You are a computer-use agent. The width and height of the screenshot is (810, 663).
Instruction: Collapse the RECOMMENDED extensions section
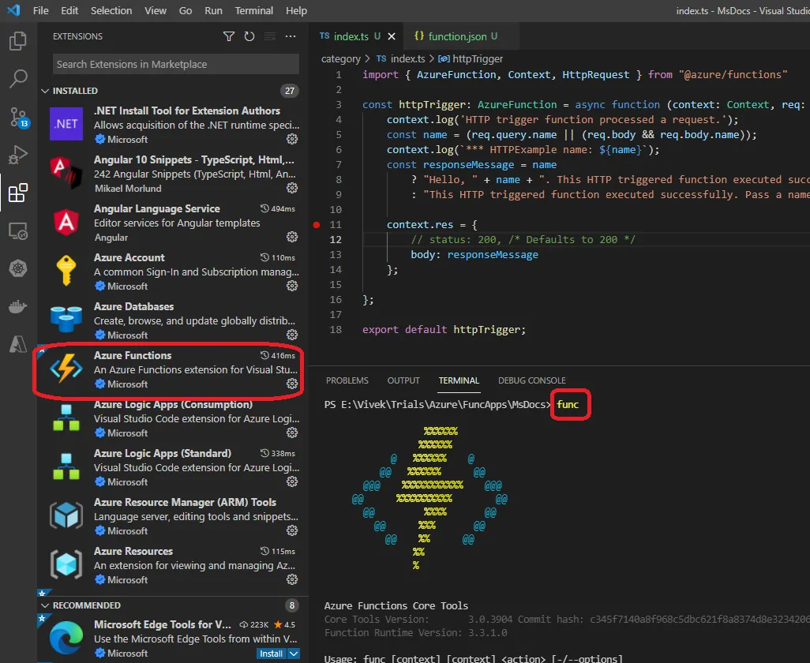[45, 605]
